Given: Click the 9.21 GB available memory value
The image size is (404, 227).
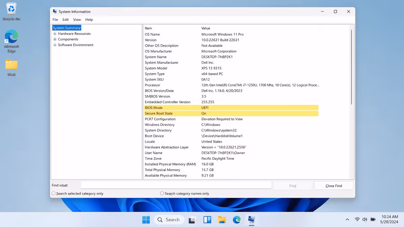Looking at the screenshot, I should pyautogui.click(x=207, y=176).
